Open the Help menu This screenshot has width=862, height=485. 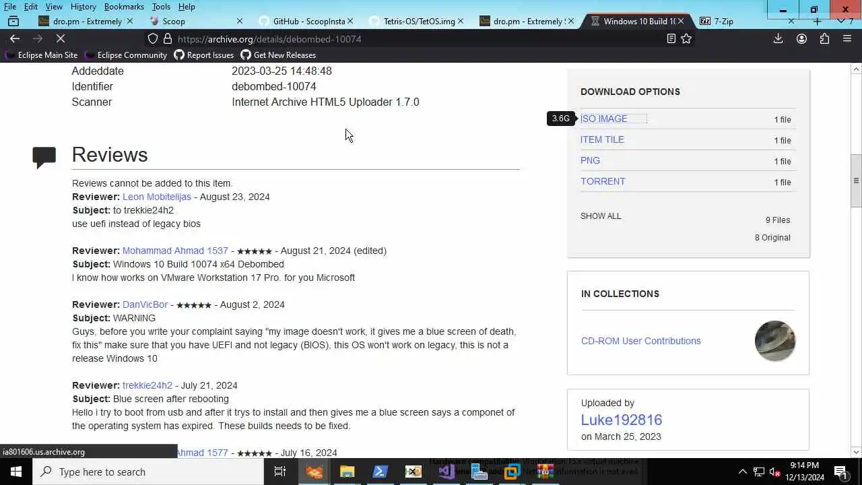pyautogui.click(x=187, y=6)
